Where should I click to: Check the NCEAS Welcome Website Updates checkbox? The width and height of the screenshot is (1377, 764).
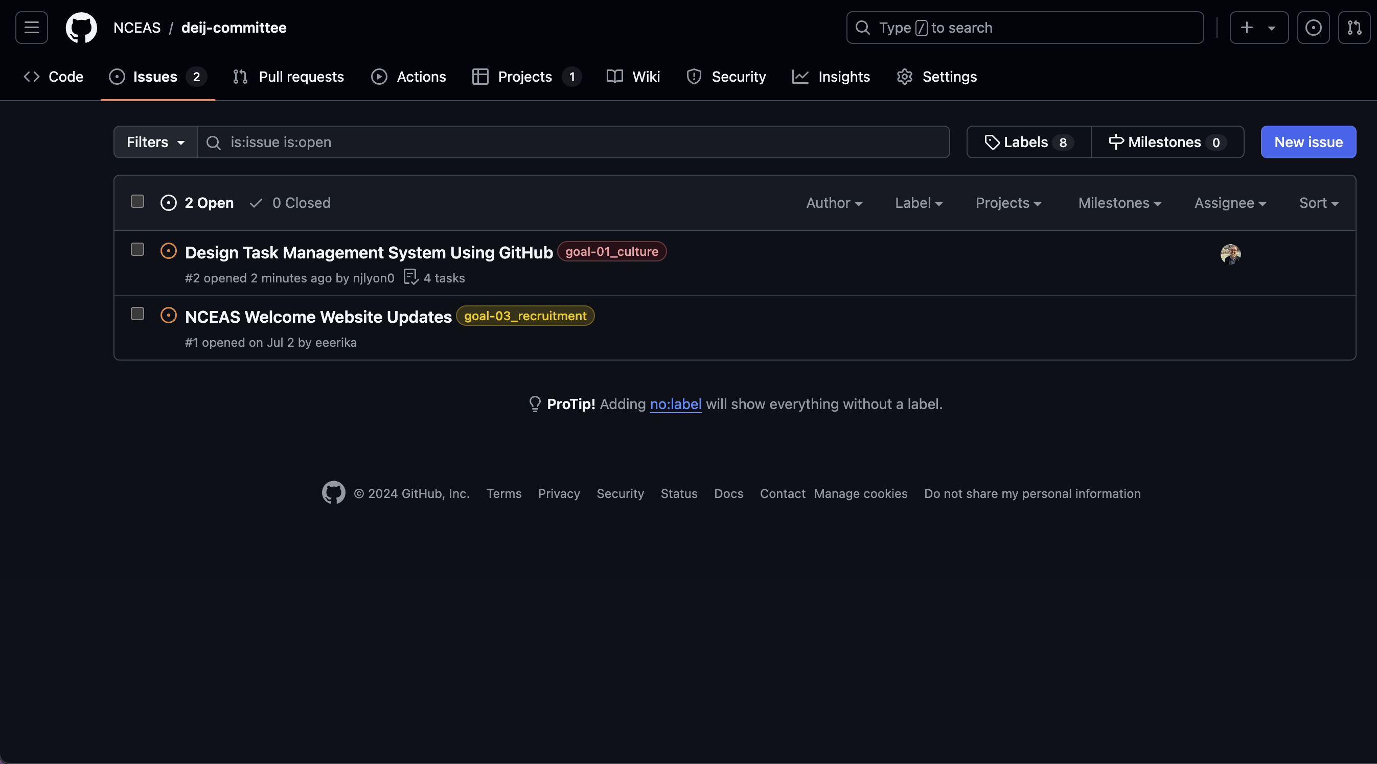pos(137,314)
